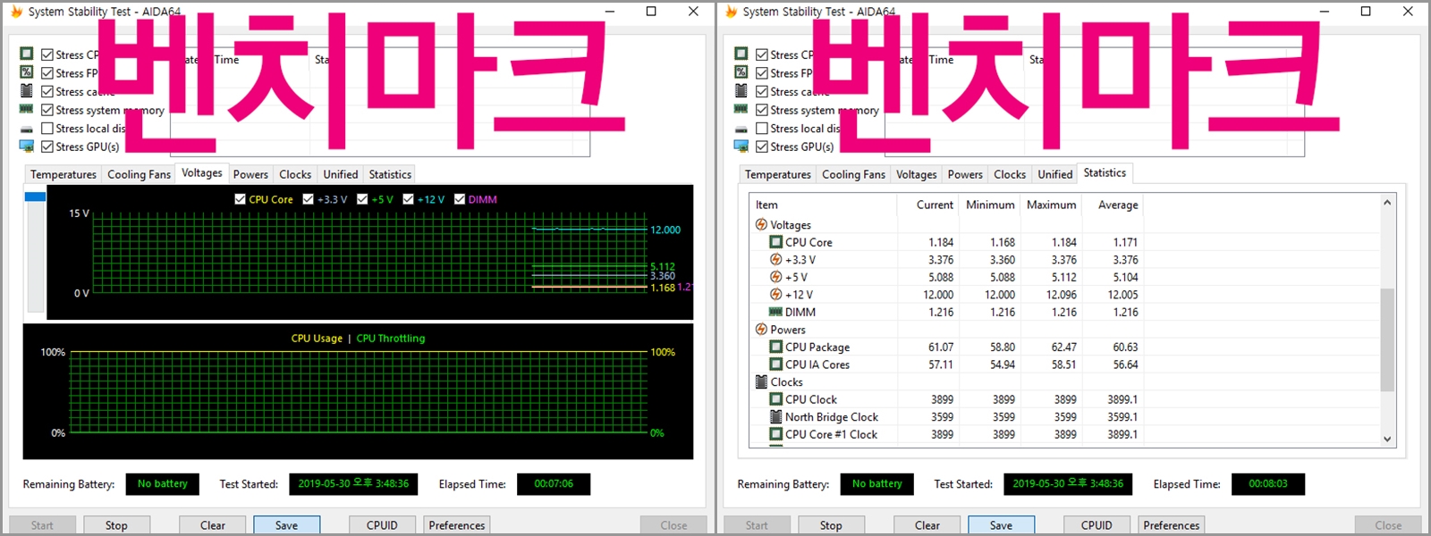1431x536 pixels.
Task: Open CPUID in left window
Action: click(382, 525)
